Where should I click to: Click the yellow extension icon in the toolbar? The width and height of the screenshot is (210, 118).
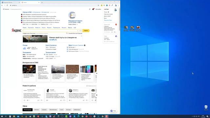tap(102, 5)
